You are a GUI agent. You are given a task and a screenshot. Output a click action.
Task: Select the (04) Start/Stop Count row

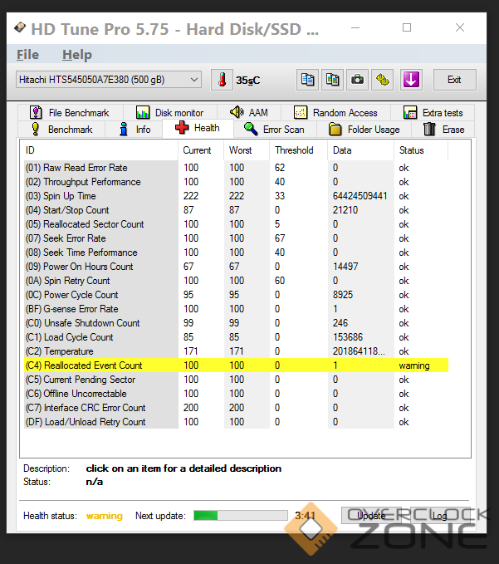(x=236, y=210)
